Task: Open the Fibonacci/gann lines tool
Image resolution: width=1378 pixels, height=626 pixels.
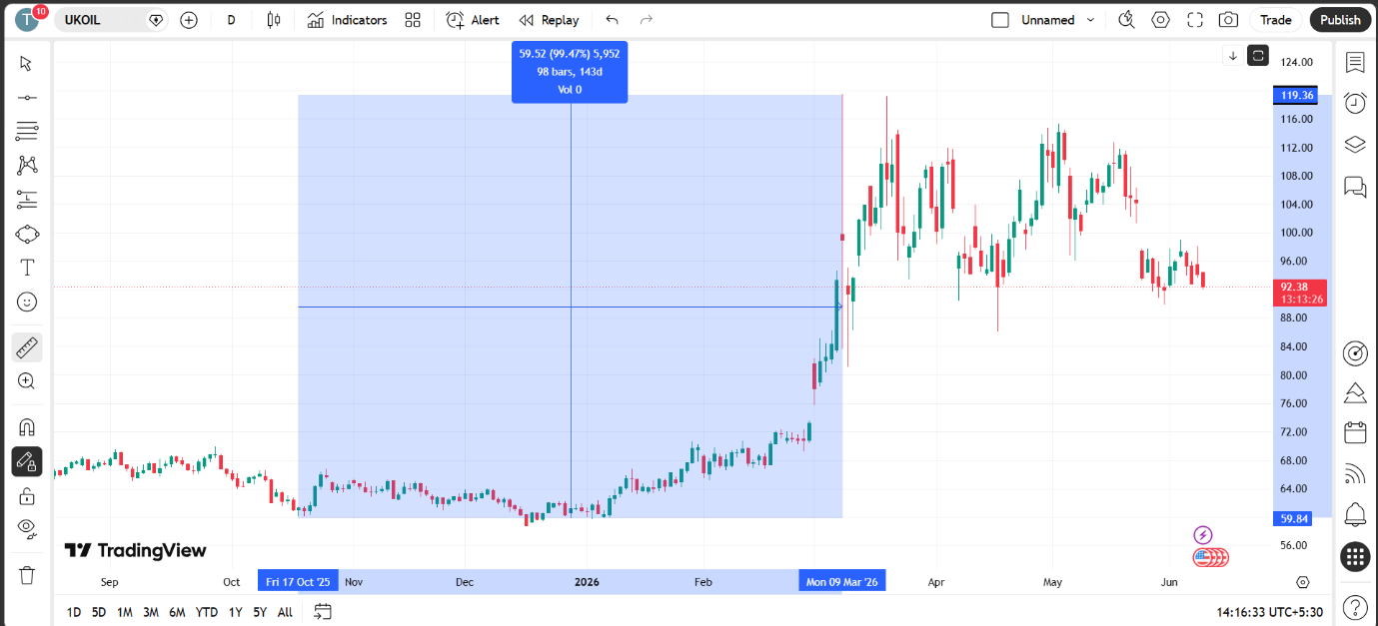Action: tap(27, 131)
